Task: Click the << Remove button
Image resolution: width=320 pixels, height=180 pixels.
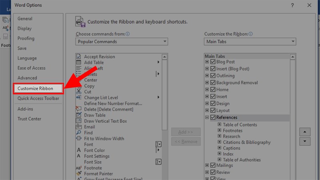Action: point(186,142)
